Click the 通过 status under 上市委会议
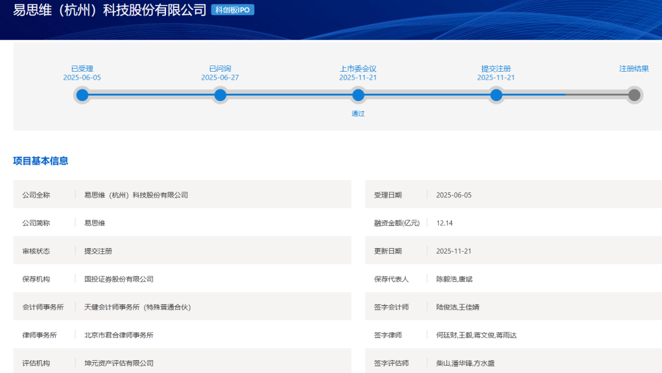This screenshot has width=662, height=373. 358,113
